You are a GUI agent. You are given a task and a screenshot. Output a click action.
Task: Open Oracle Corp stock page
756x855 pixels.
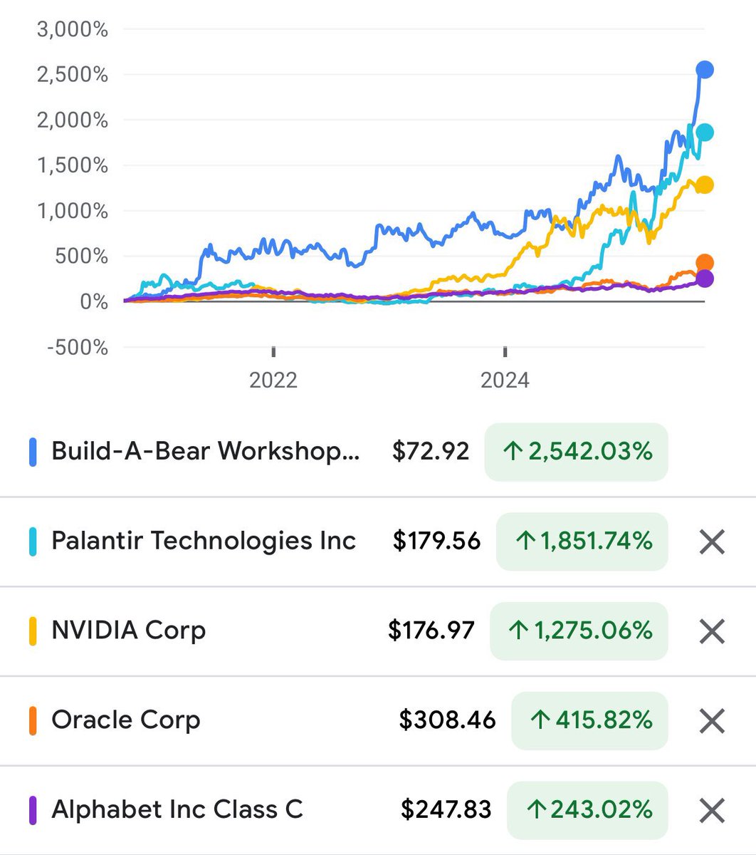[x=126, y=720]
